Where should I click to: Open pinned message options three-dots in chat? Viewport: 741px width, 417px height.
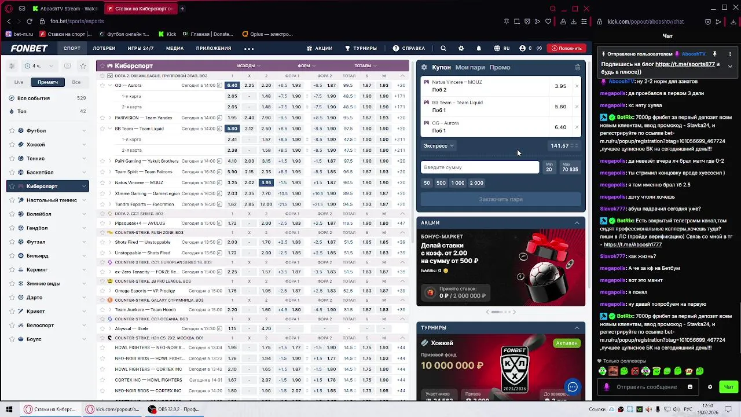pos(730,54)
